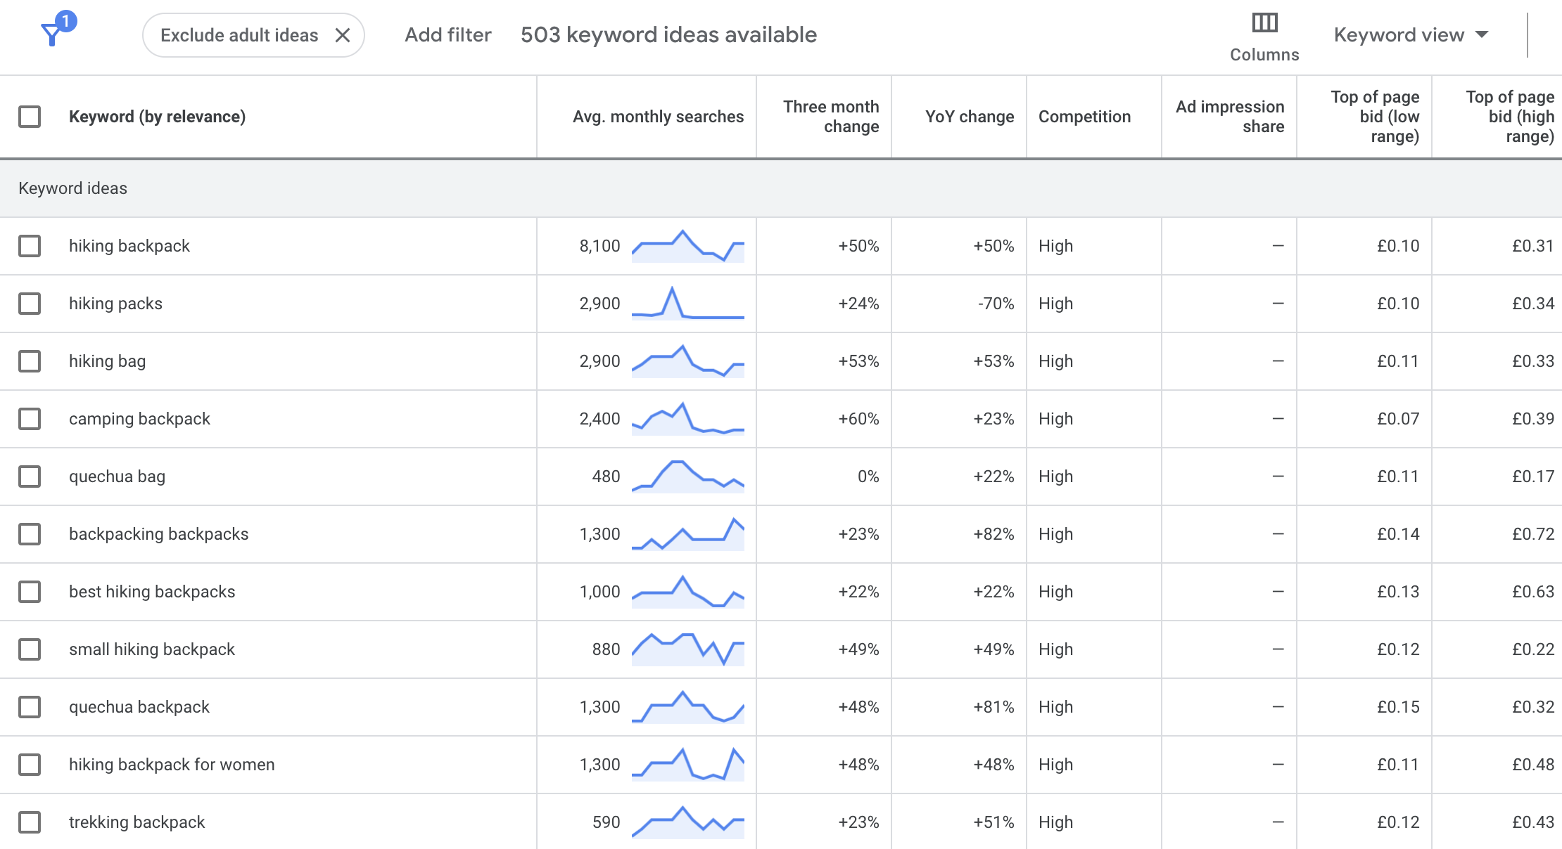Open camping backpack trend sparkline
1562x849 pixels.
click(x=688, y=419)
